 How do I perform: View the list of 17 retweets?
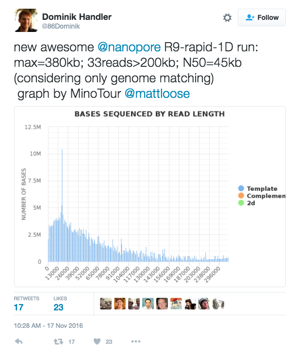coord(26,303)
